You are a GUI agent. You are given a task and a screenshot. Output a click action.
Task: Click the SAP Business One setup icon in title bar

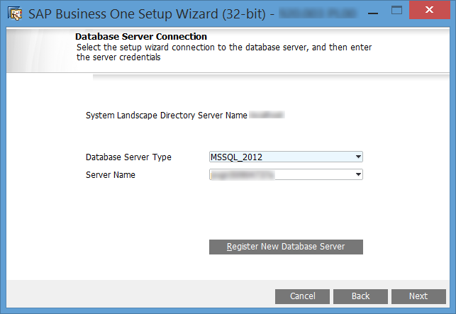tap(15, 13)
